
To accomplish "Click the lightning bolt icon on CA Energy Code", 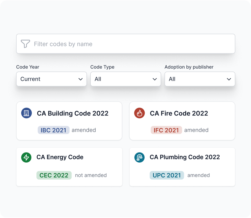I will tap(26, 157).
